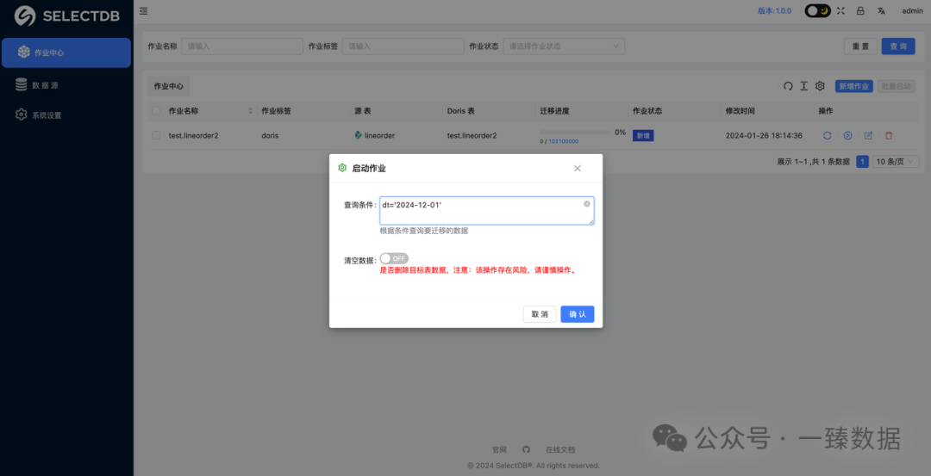Click the lineorder source table icon
Image resolution: width=931 pixels, height=476 pixels.
[358, 135]
